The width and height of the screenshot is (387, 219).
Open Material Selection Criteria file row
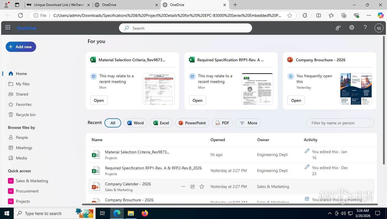coord(137,152)
